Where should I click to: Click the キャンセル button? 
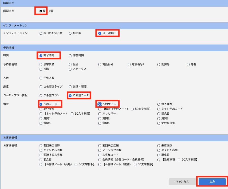(x=182, y=181)
